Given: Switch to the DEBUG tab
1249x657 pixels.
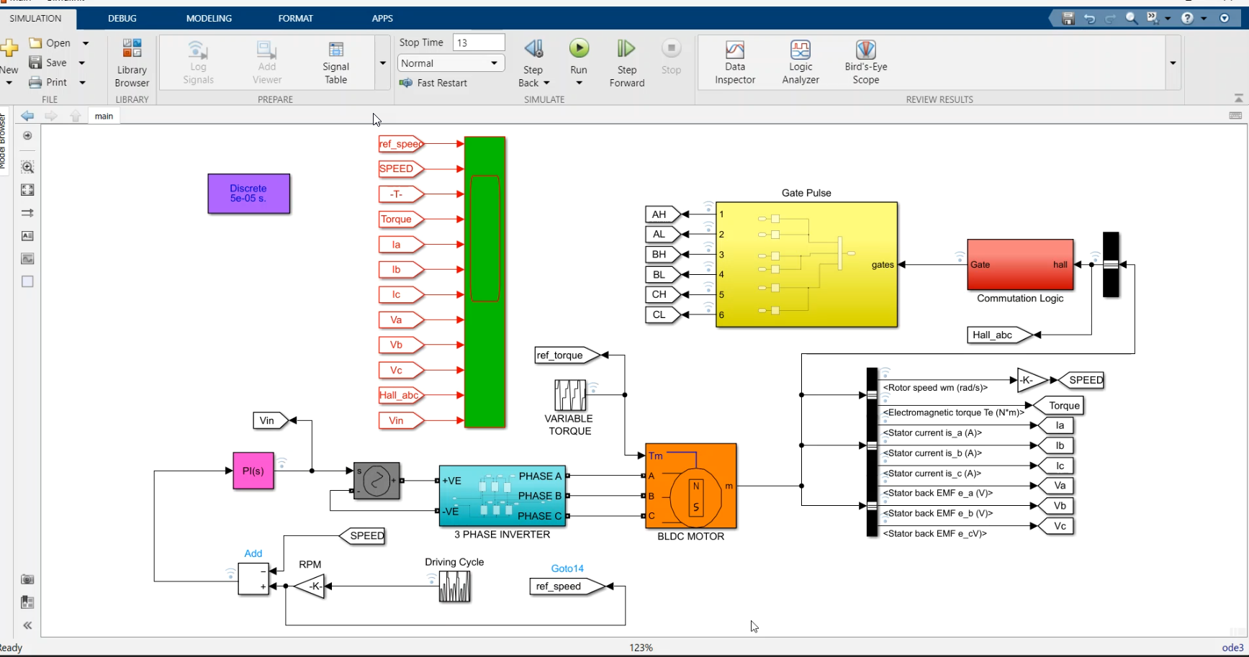Looking at the screenshot, I should 122,18.
